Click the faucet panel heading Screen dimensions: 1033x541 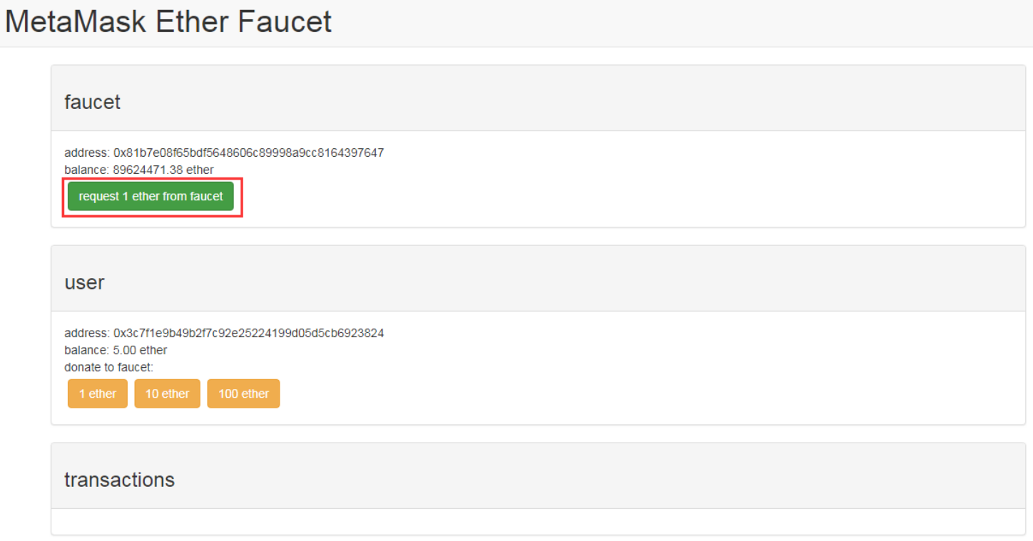tap(92, 102)
